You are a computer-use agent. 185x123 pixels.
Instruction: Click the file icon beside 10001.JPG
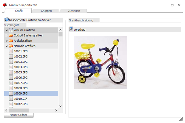click(x=11, y=51)
